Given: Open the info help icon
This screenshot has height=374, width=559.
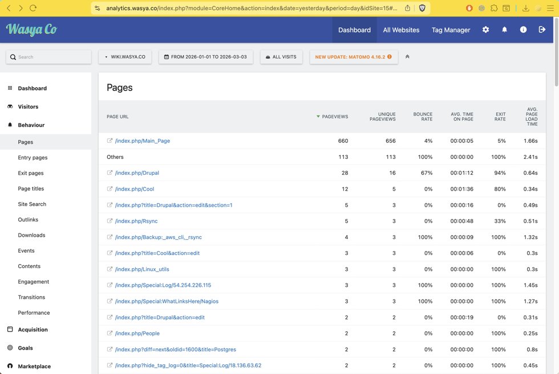Looking at the screenshot, I should tap(523, 30).
